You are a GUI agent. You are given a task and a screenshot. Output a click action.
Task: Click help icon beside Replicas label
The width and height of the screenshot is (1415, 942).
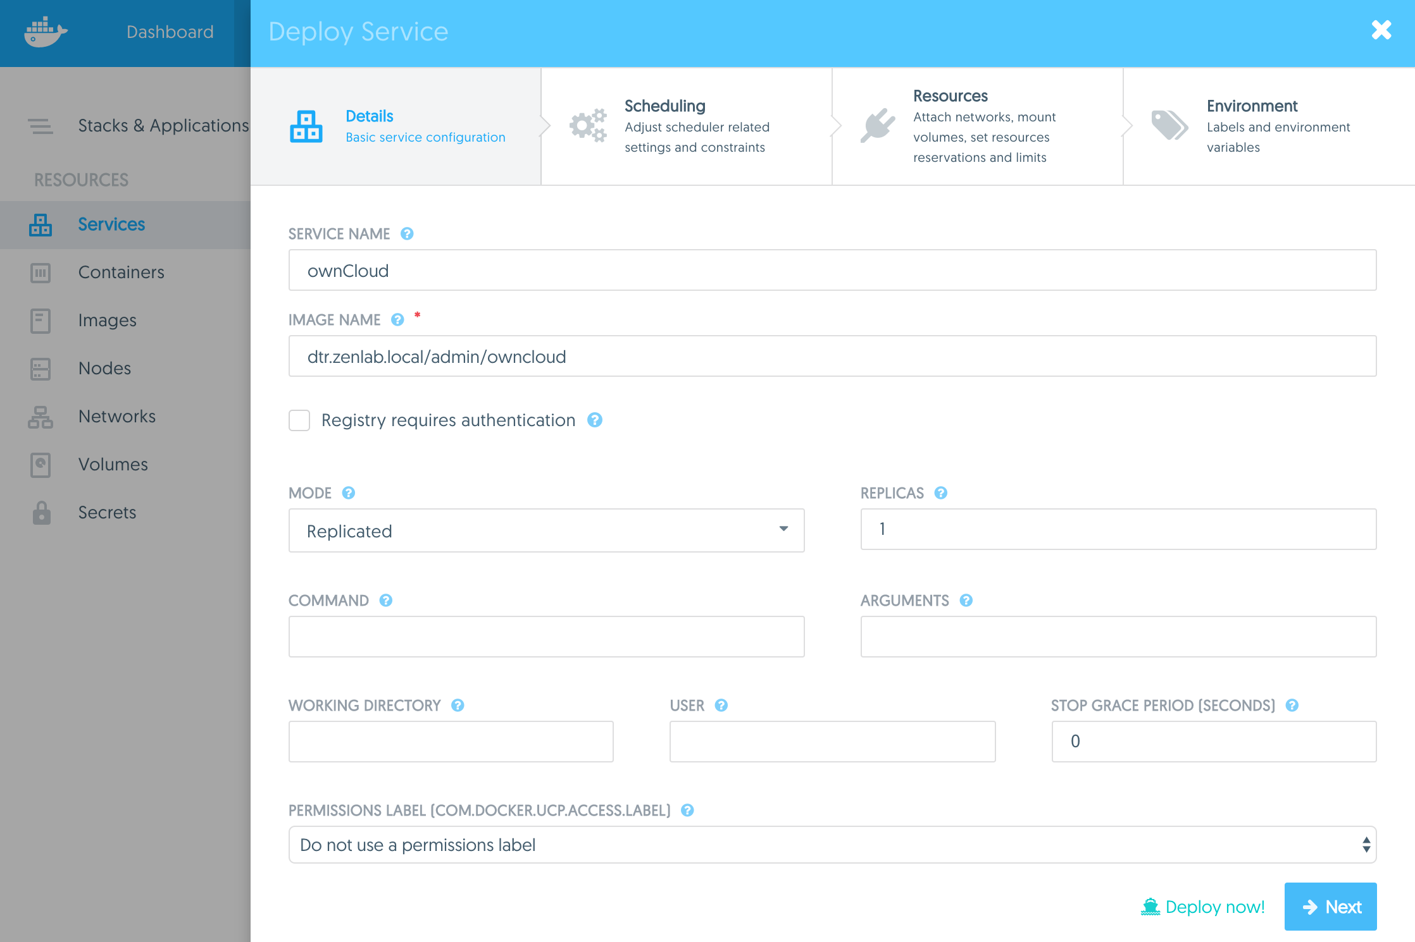click(941, 493)
